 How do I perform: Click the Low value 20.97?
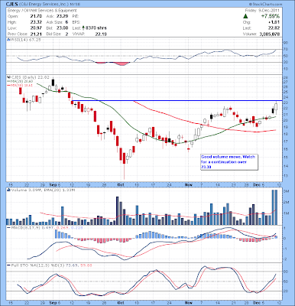click(36, 28)
